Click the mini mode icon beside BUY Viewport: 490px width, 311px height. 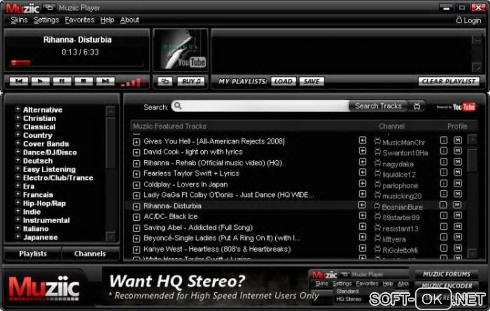tap(165, 82)
